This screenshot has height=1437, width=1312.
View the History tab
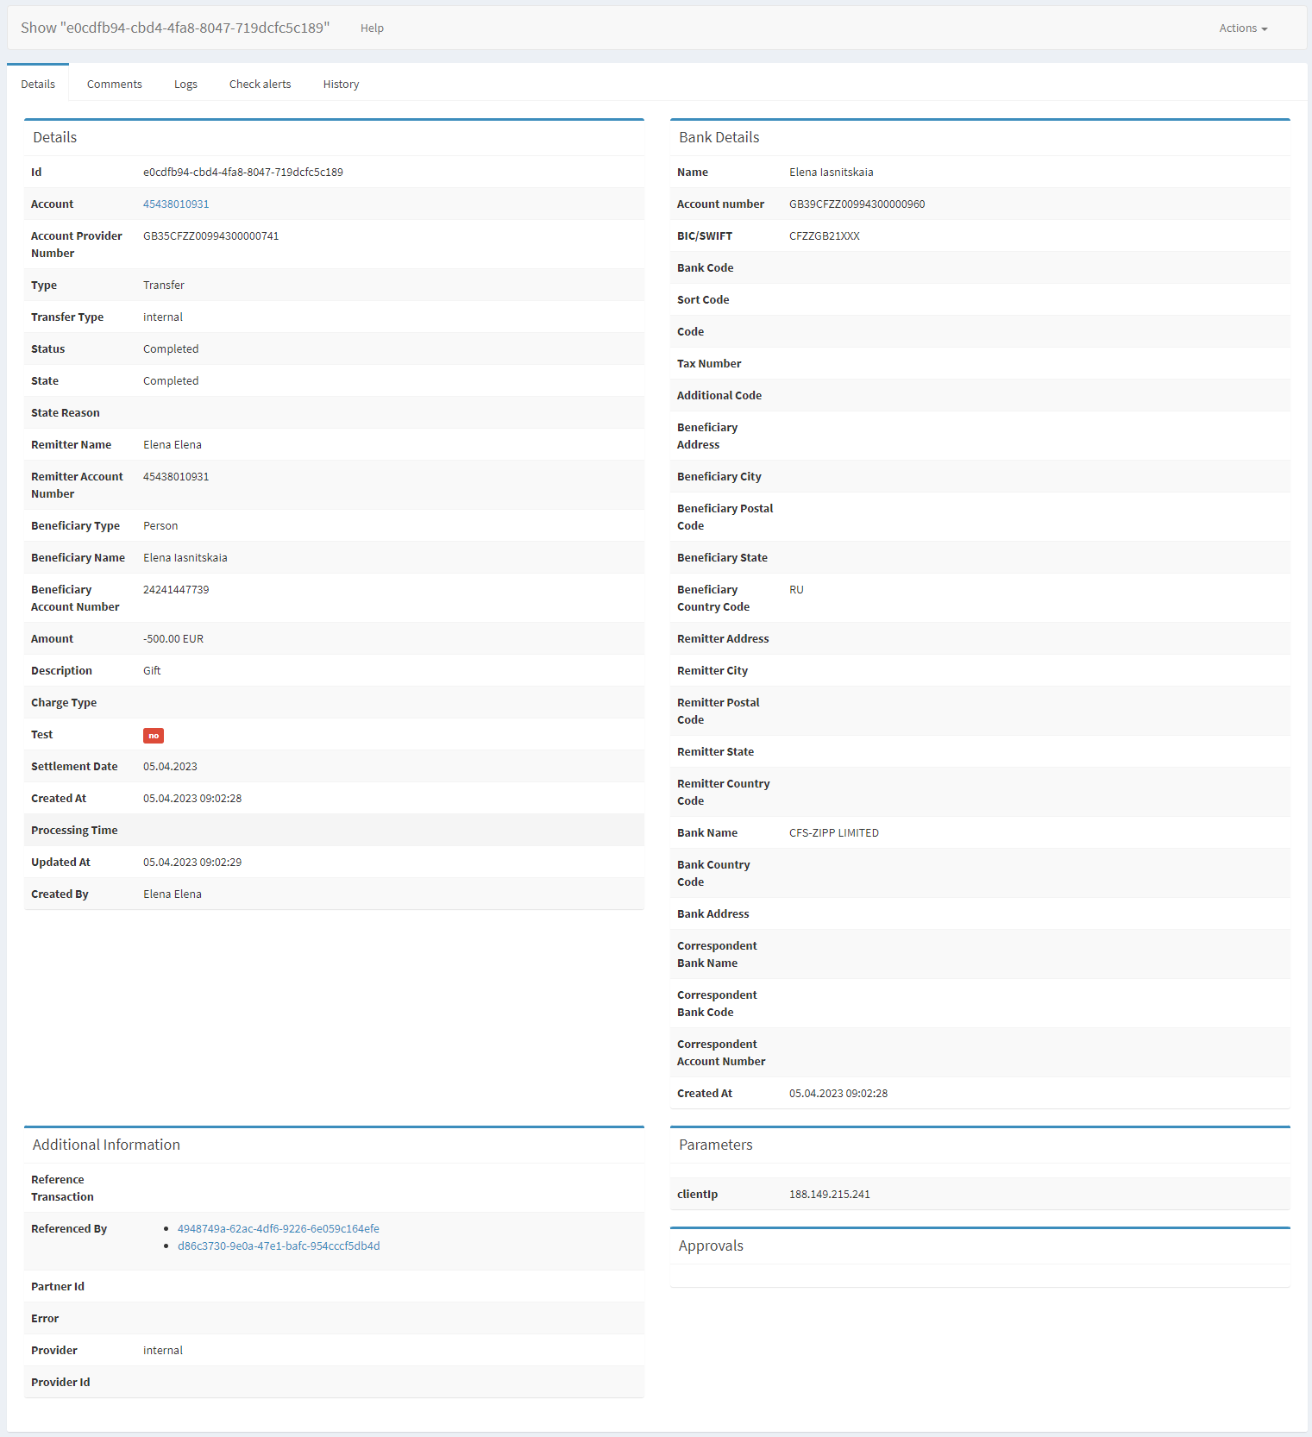point(341,85)
